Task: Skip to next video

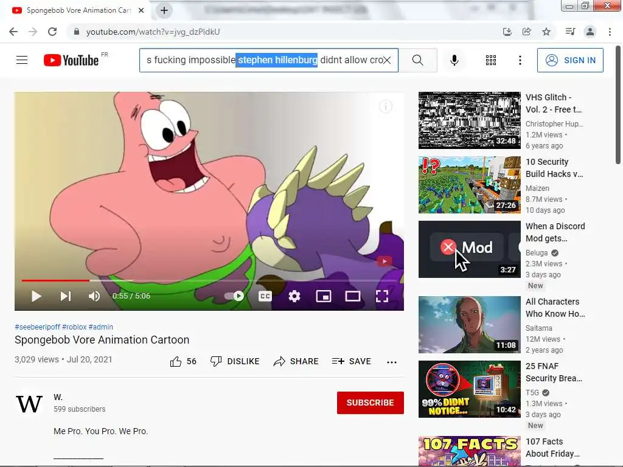Action: point(66,296)
